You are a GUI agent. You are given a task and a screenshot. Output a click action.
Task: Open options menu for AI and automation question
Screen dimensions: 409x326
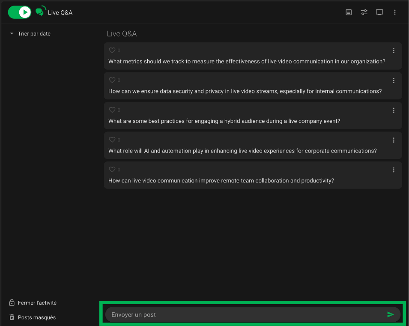394,140
